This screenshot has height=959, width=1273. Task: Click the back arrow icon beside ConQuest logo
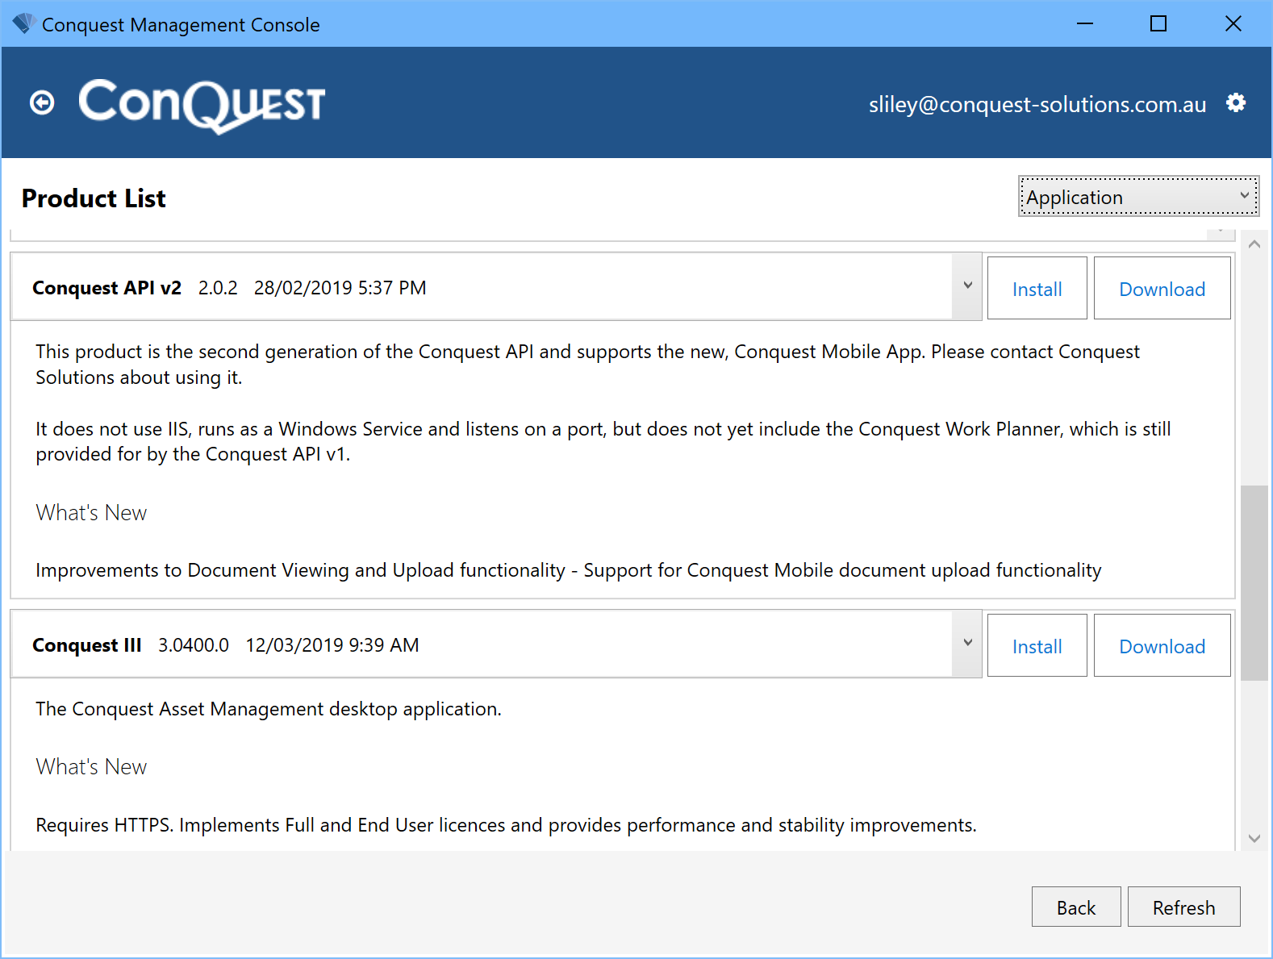42,103
